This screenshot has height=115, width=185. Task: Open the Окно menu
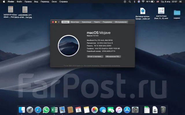54,2
